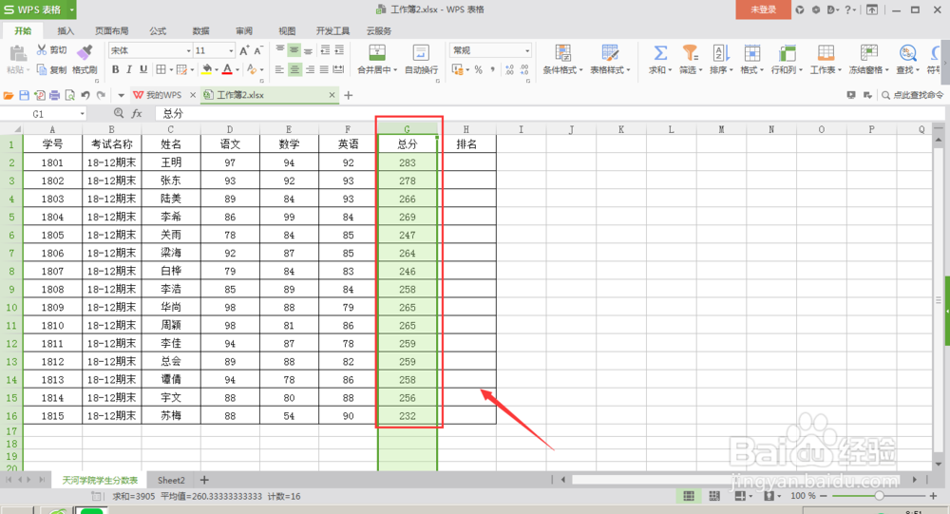The height and width of the screenshot is (514, 950).
Task: Click the Paste (粘贴) clipboard icon
Action: pos(17,53)
